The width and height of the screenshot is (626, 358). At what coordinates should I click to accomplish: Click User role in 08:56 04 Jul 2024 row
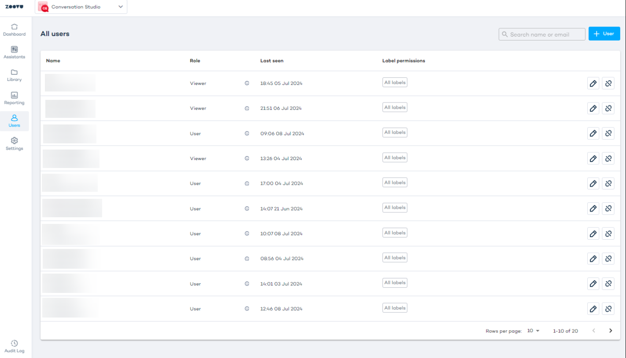coord(195,259)
